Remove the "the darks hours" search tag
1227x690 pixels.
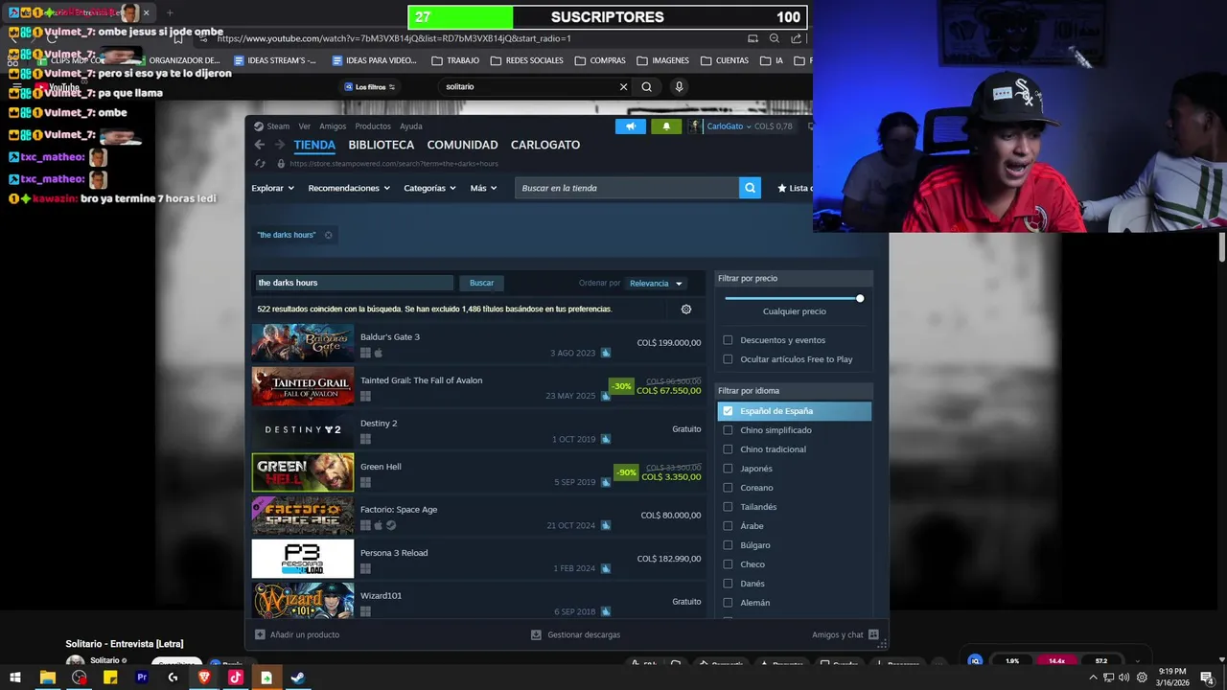tap(328, 235)
